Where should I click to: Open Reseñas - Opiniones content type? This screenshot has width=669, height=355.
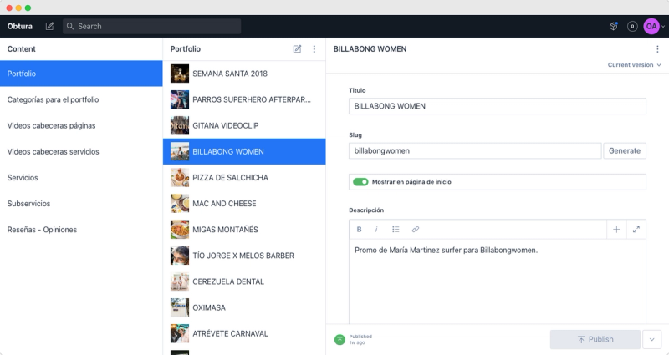81,229
